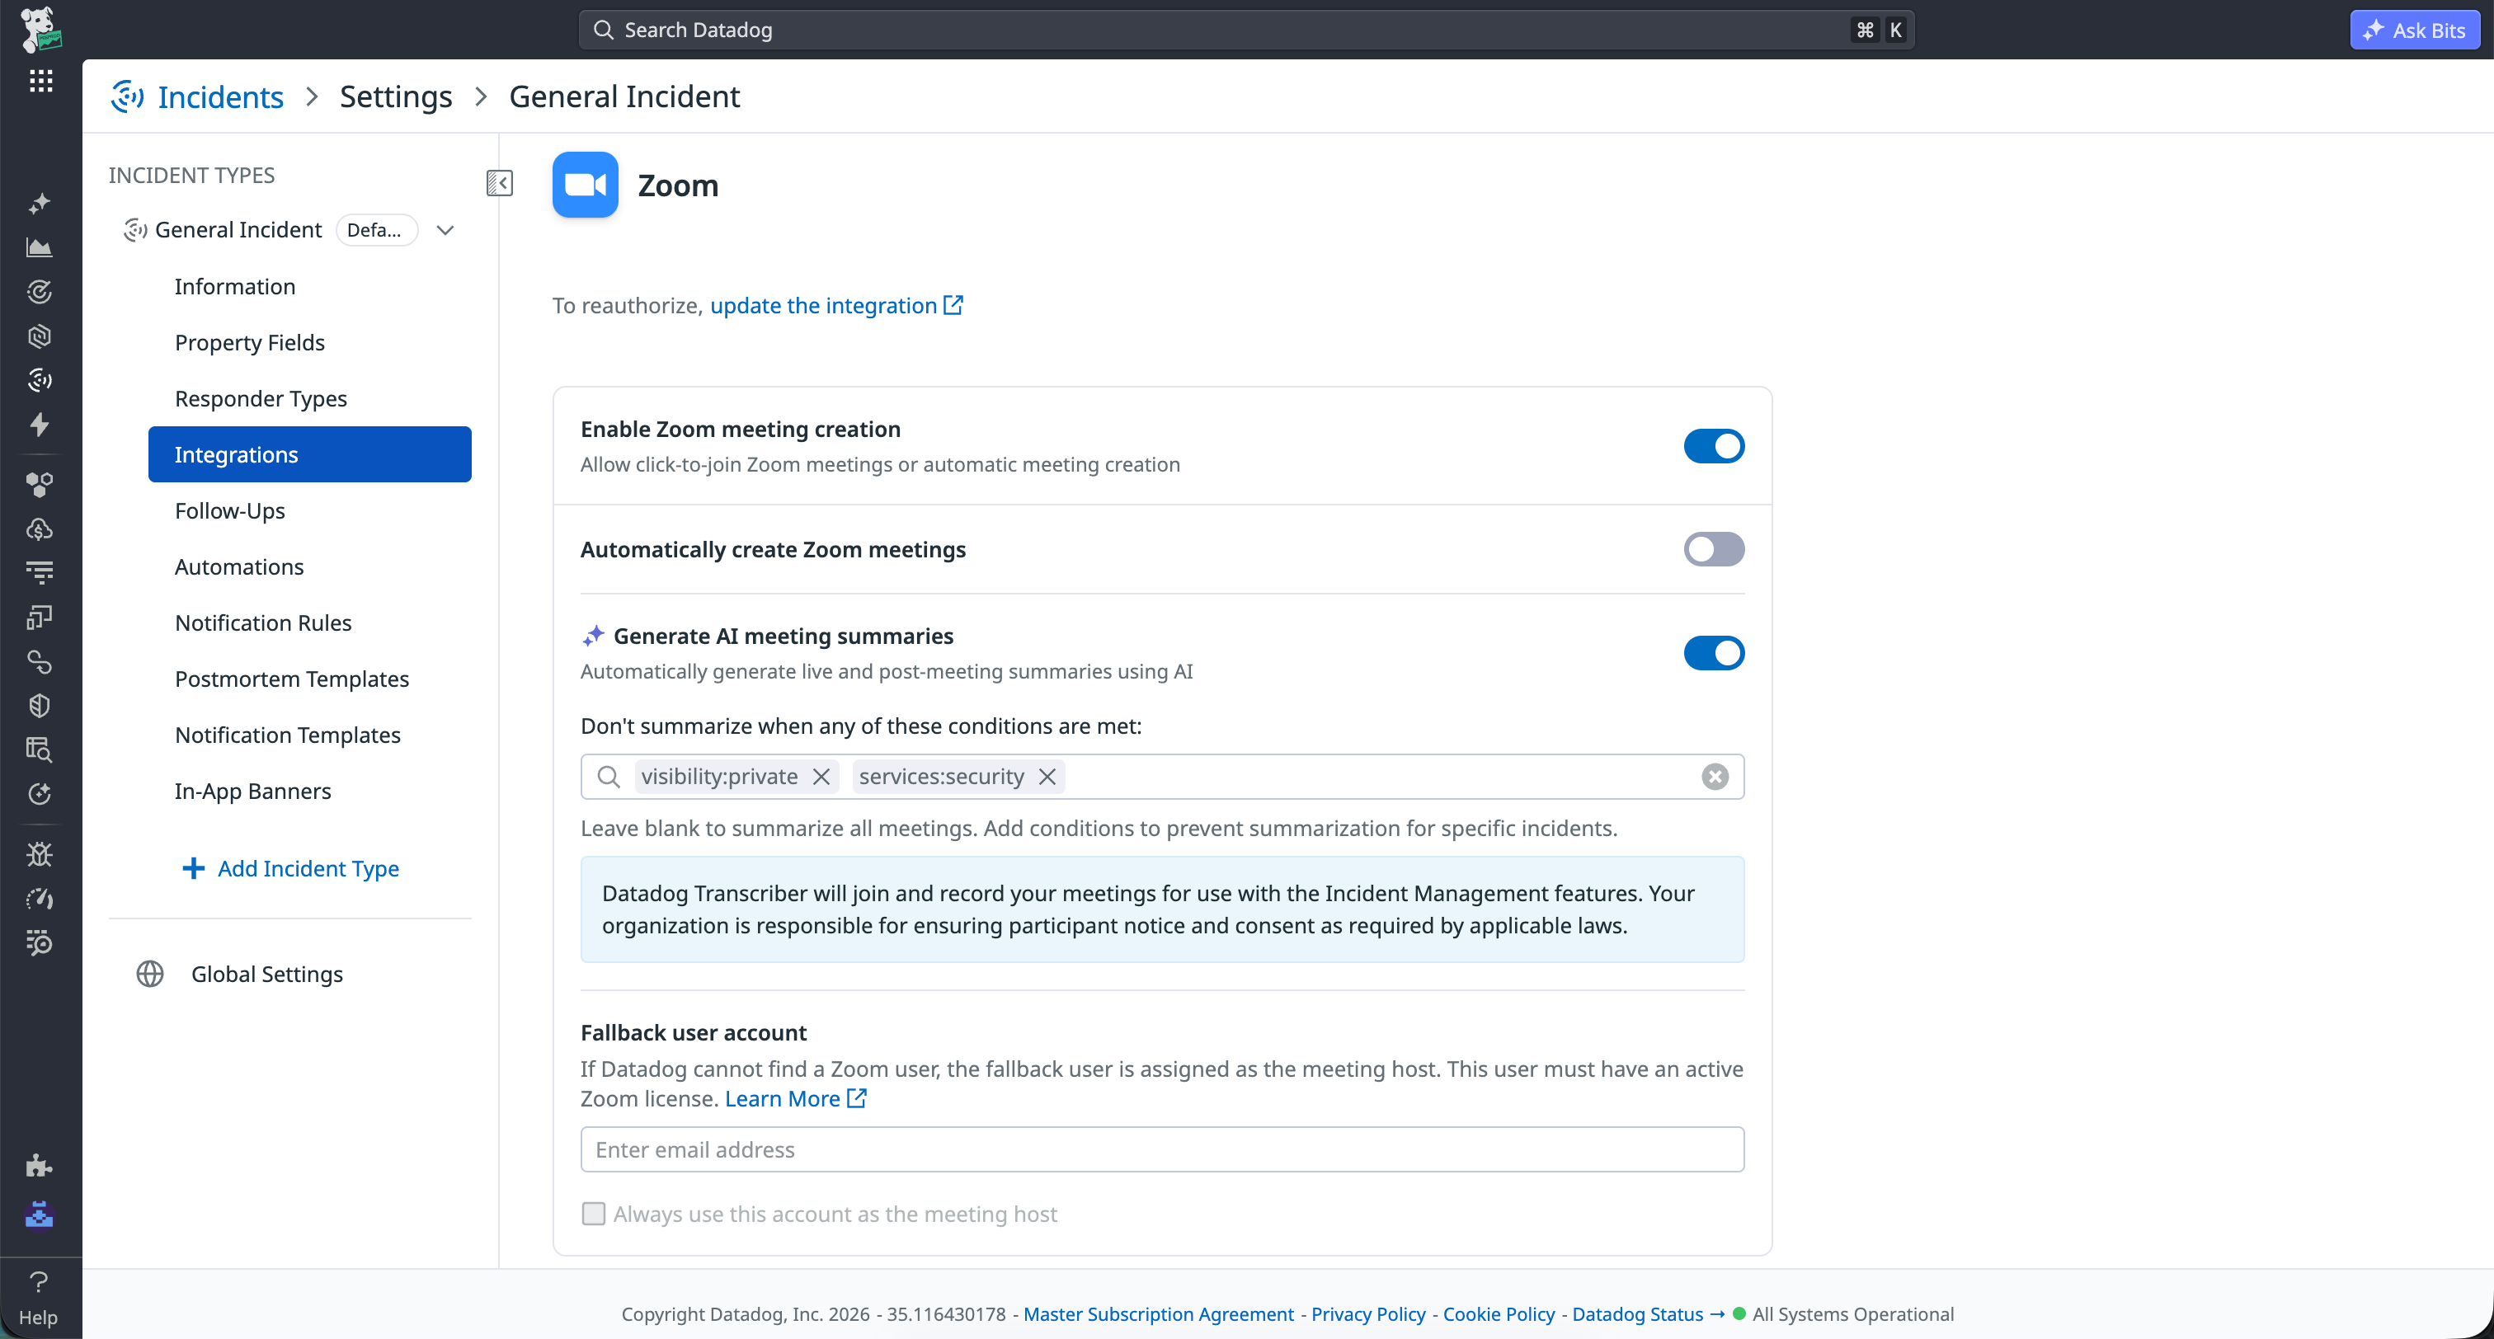Follow the update the integration link
Screen dimensions: 2494x1339
pos(836,306)
